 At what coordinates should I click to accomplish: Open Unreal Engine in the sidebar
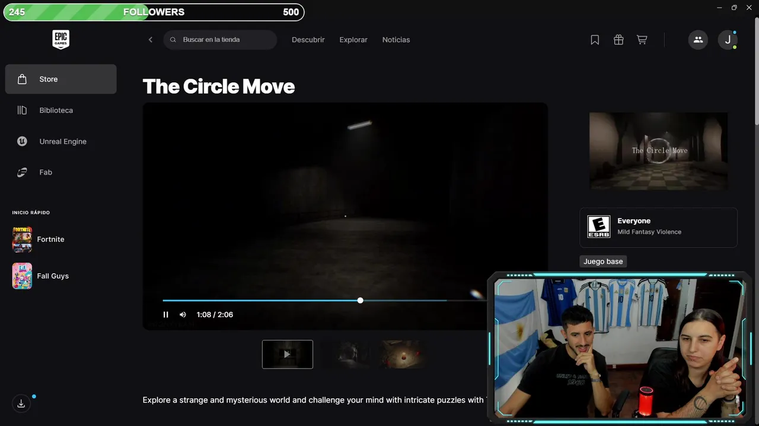(60, 141)
